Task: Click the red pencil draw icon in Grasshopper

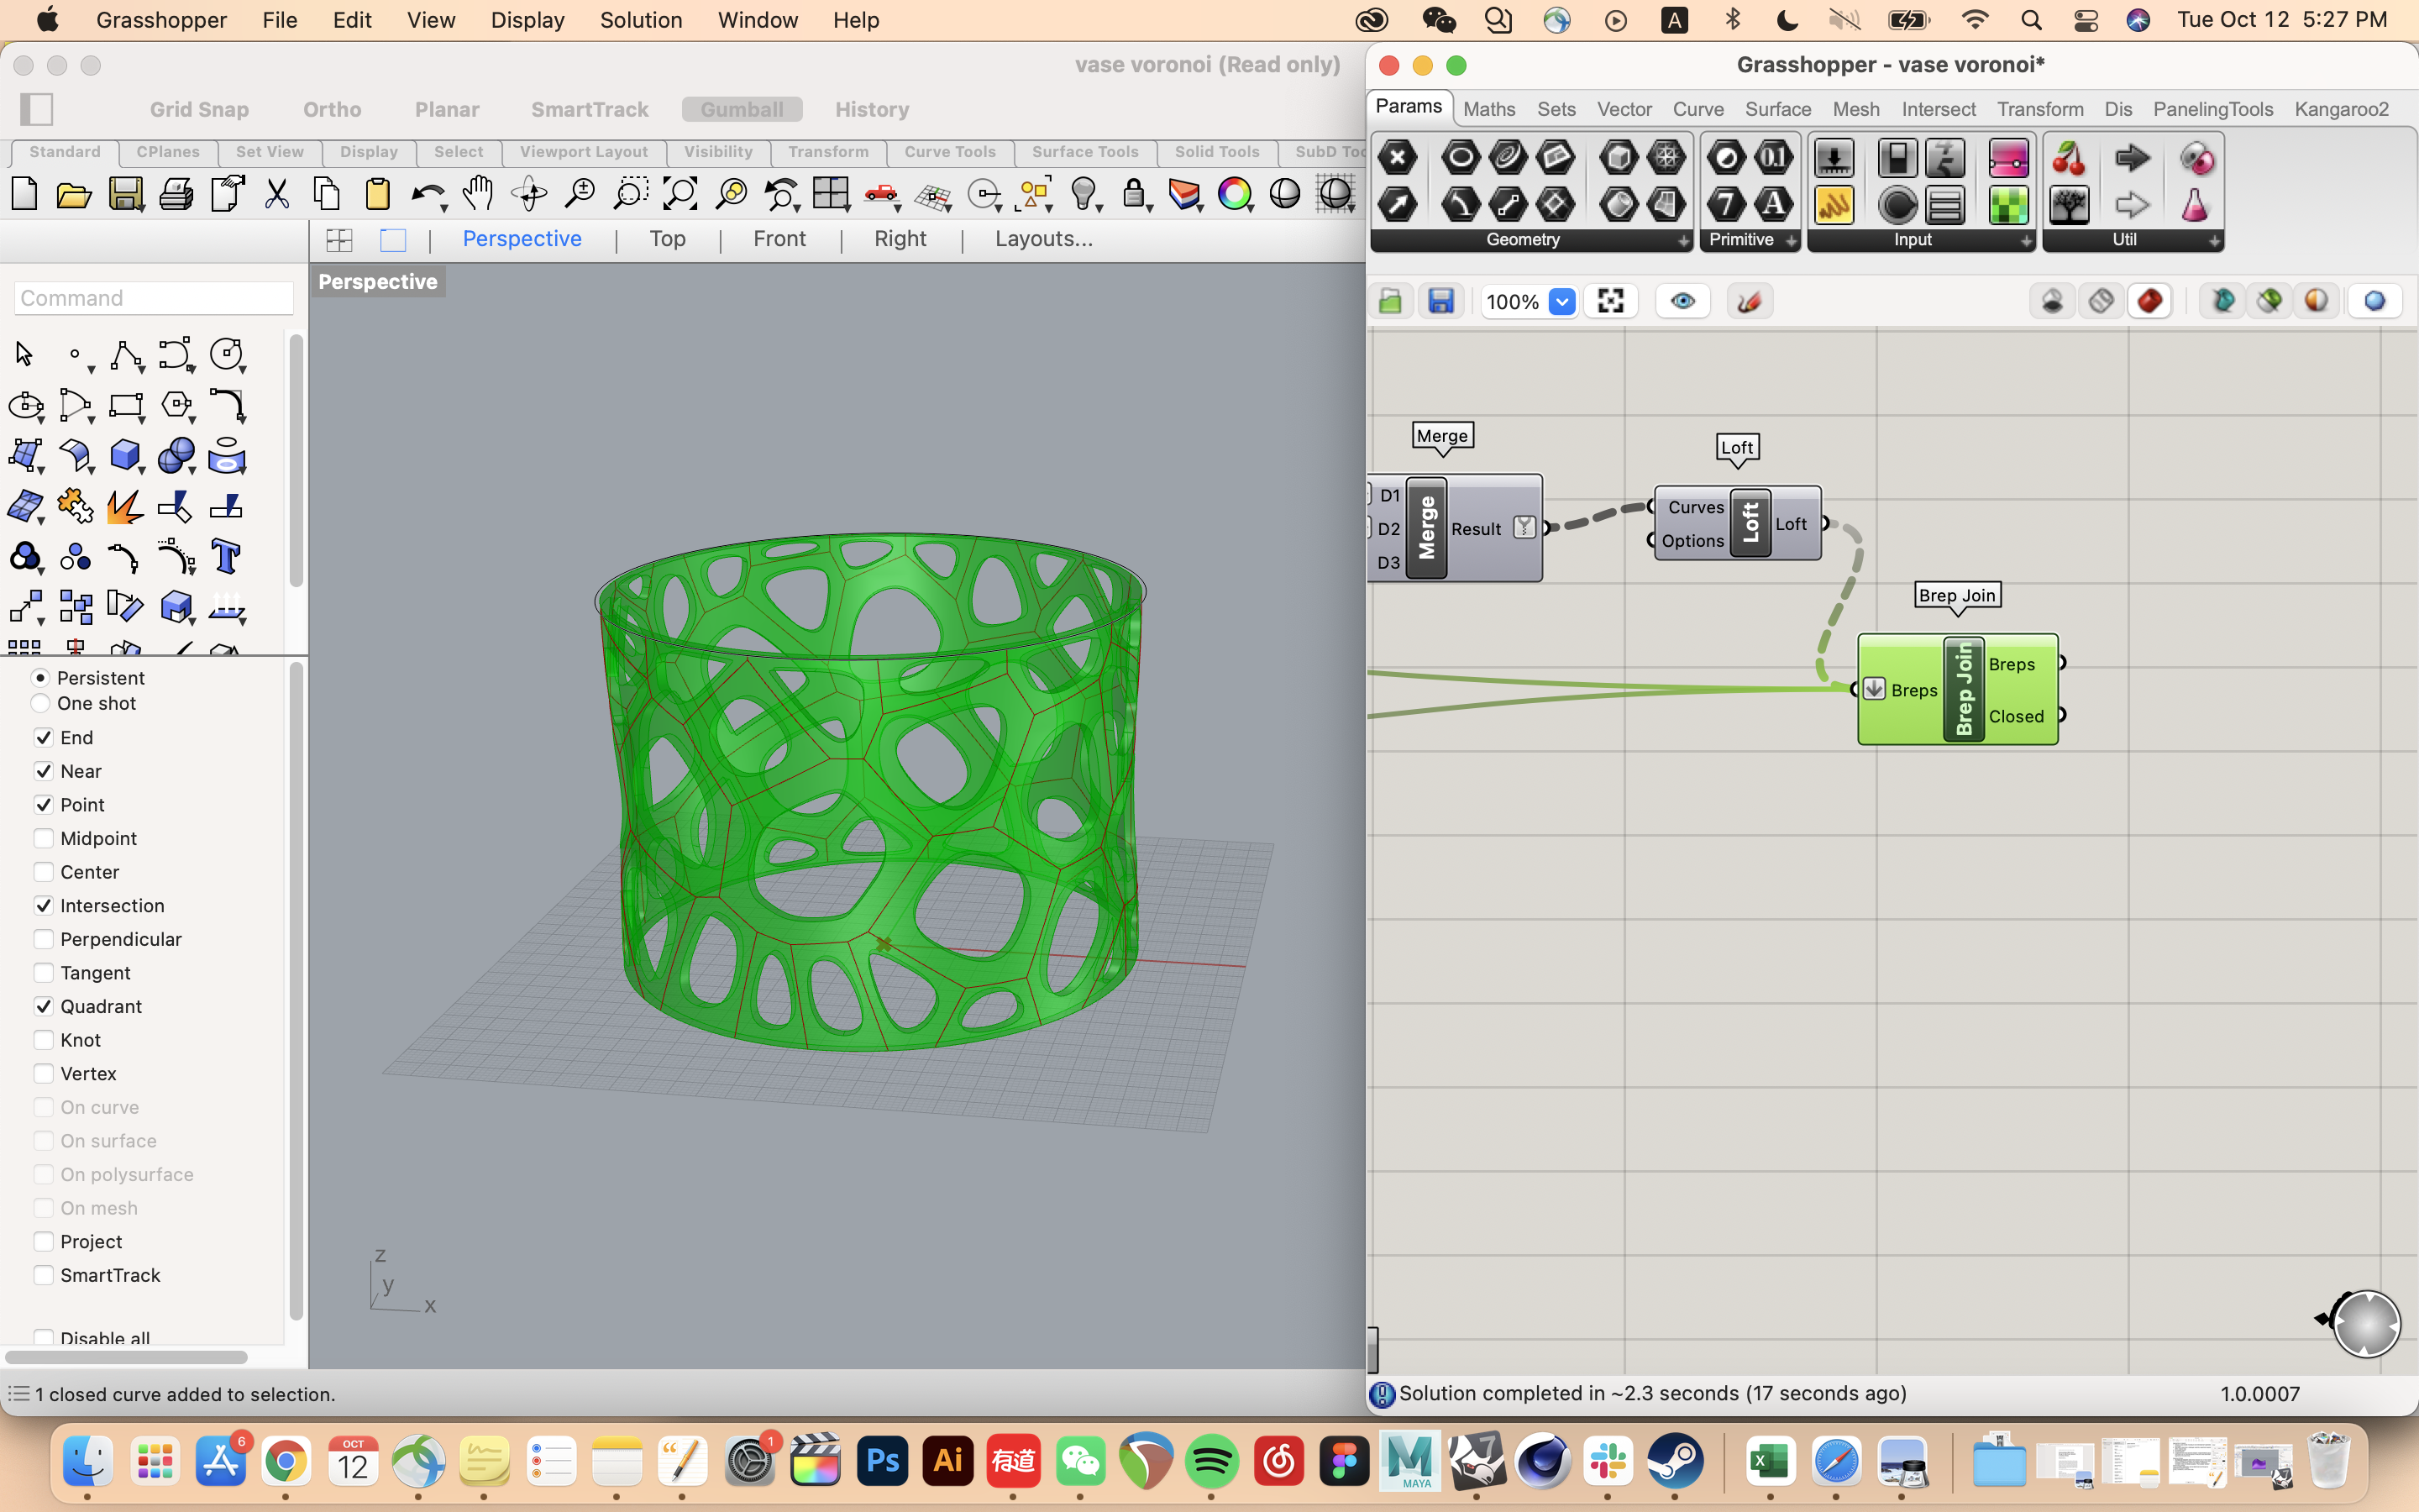Action: tap(1750, 300)
